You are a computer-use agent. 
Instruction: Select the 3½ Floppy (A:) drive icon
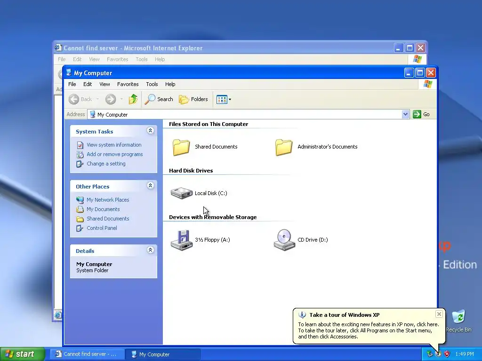pyautogui.click(x=181, y=240)
